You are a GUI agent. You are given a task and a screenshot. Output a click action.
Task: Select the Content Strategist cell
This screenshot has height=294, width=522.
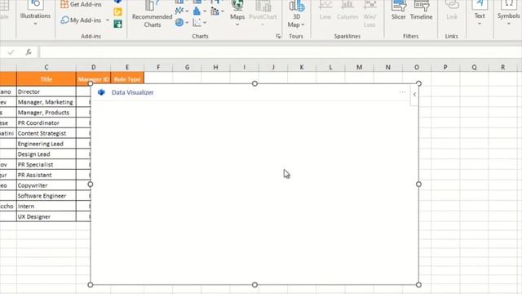46,133
